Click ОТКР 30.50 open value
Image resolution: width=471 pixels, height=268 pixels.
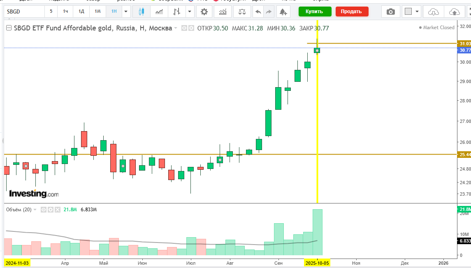coord(213,28)
